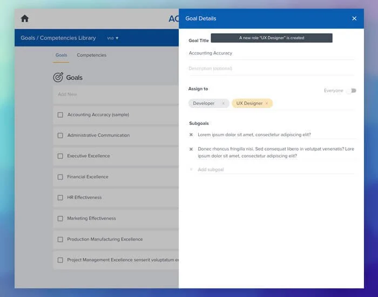Tick the Executive Excellence checkbox
This screenshot has width=378, height=297.
(x=60, y=156)
